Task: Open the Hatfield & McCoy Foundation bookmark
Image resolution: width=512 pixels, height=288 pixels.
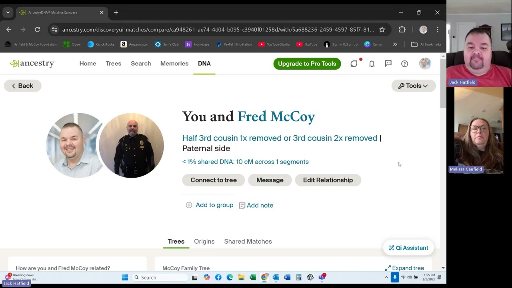Action: [x=31, y=44]
